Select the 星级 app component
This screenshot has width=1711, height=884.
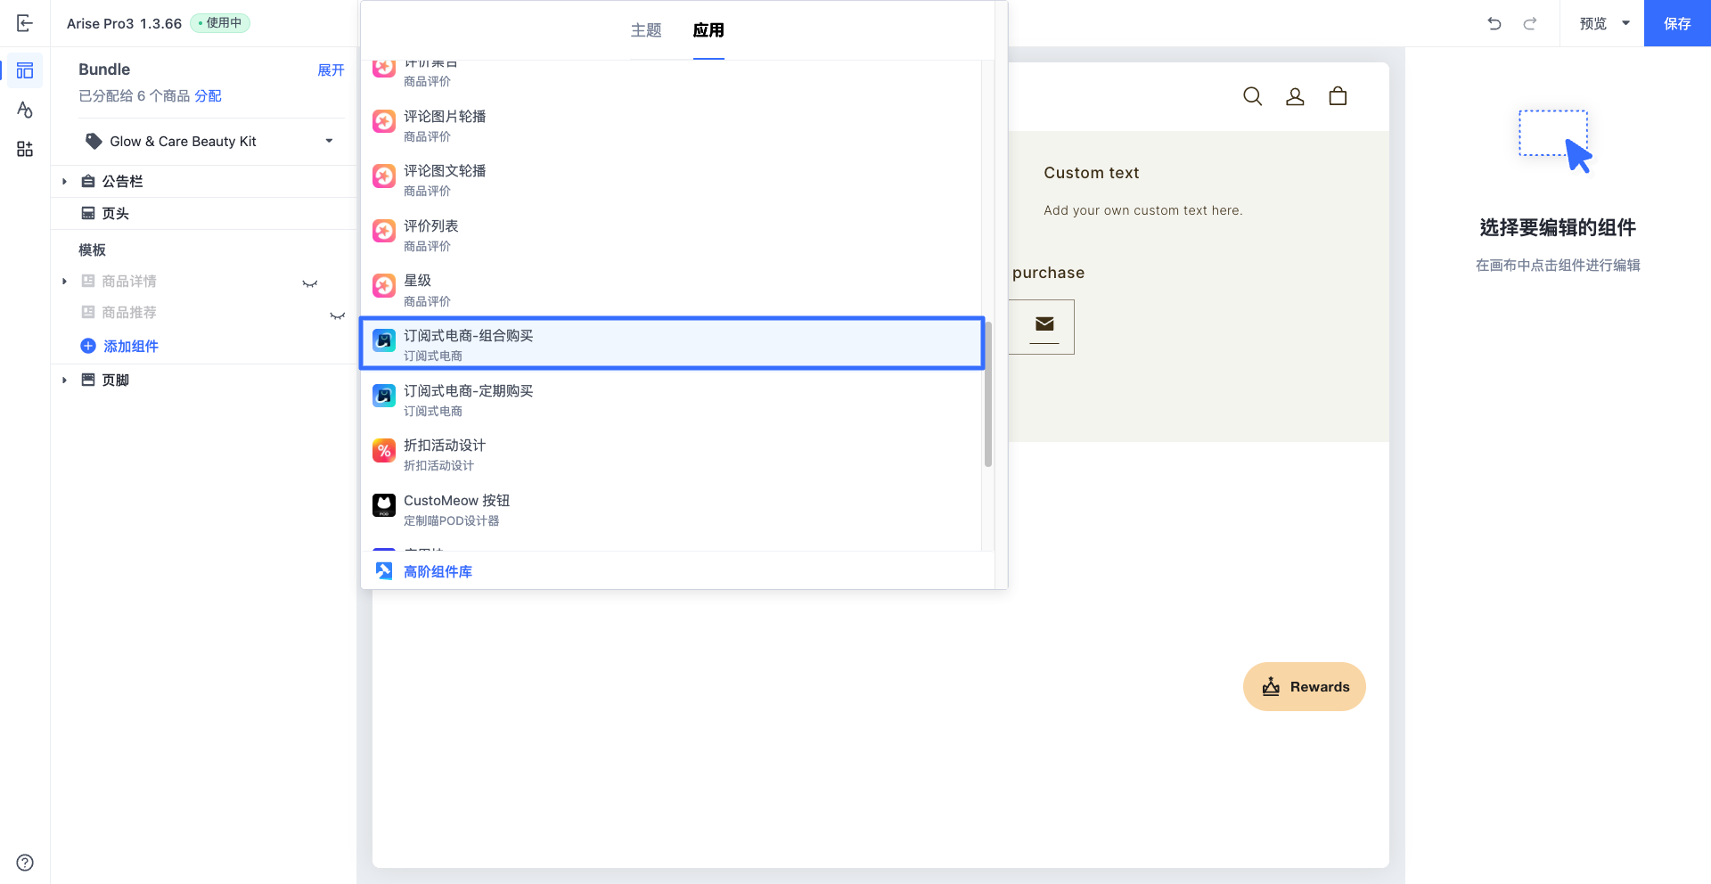(672, 290)
